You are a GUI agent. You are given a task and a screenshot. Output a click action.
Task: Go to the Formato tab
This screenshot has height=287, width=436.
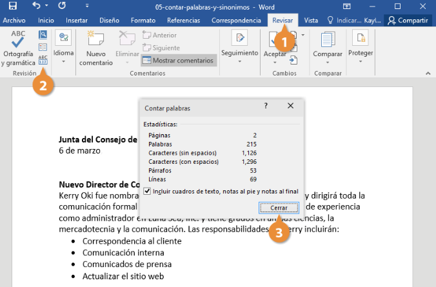pyautogui.click(x=143, y=20)
